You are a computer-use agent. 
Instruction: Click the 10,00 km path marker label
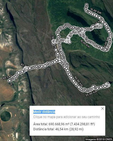pyautogui.click(x=85, y=44)
